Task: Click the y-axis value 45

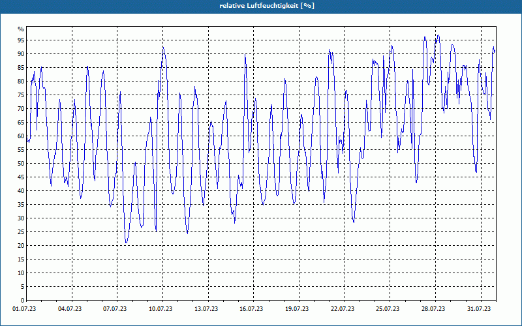Action: 21,177
